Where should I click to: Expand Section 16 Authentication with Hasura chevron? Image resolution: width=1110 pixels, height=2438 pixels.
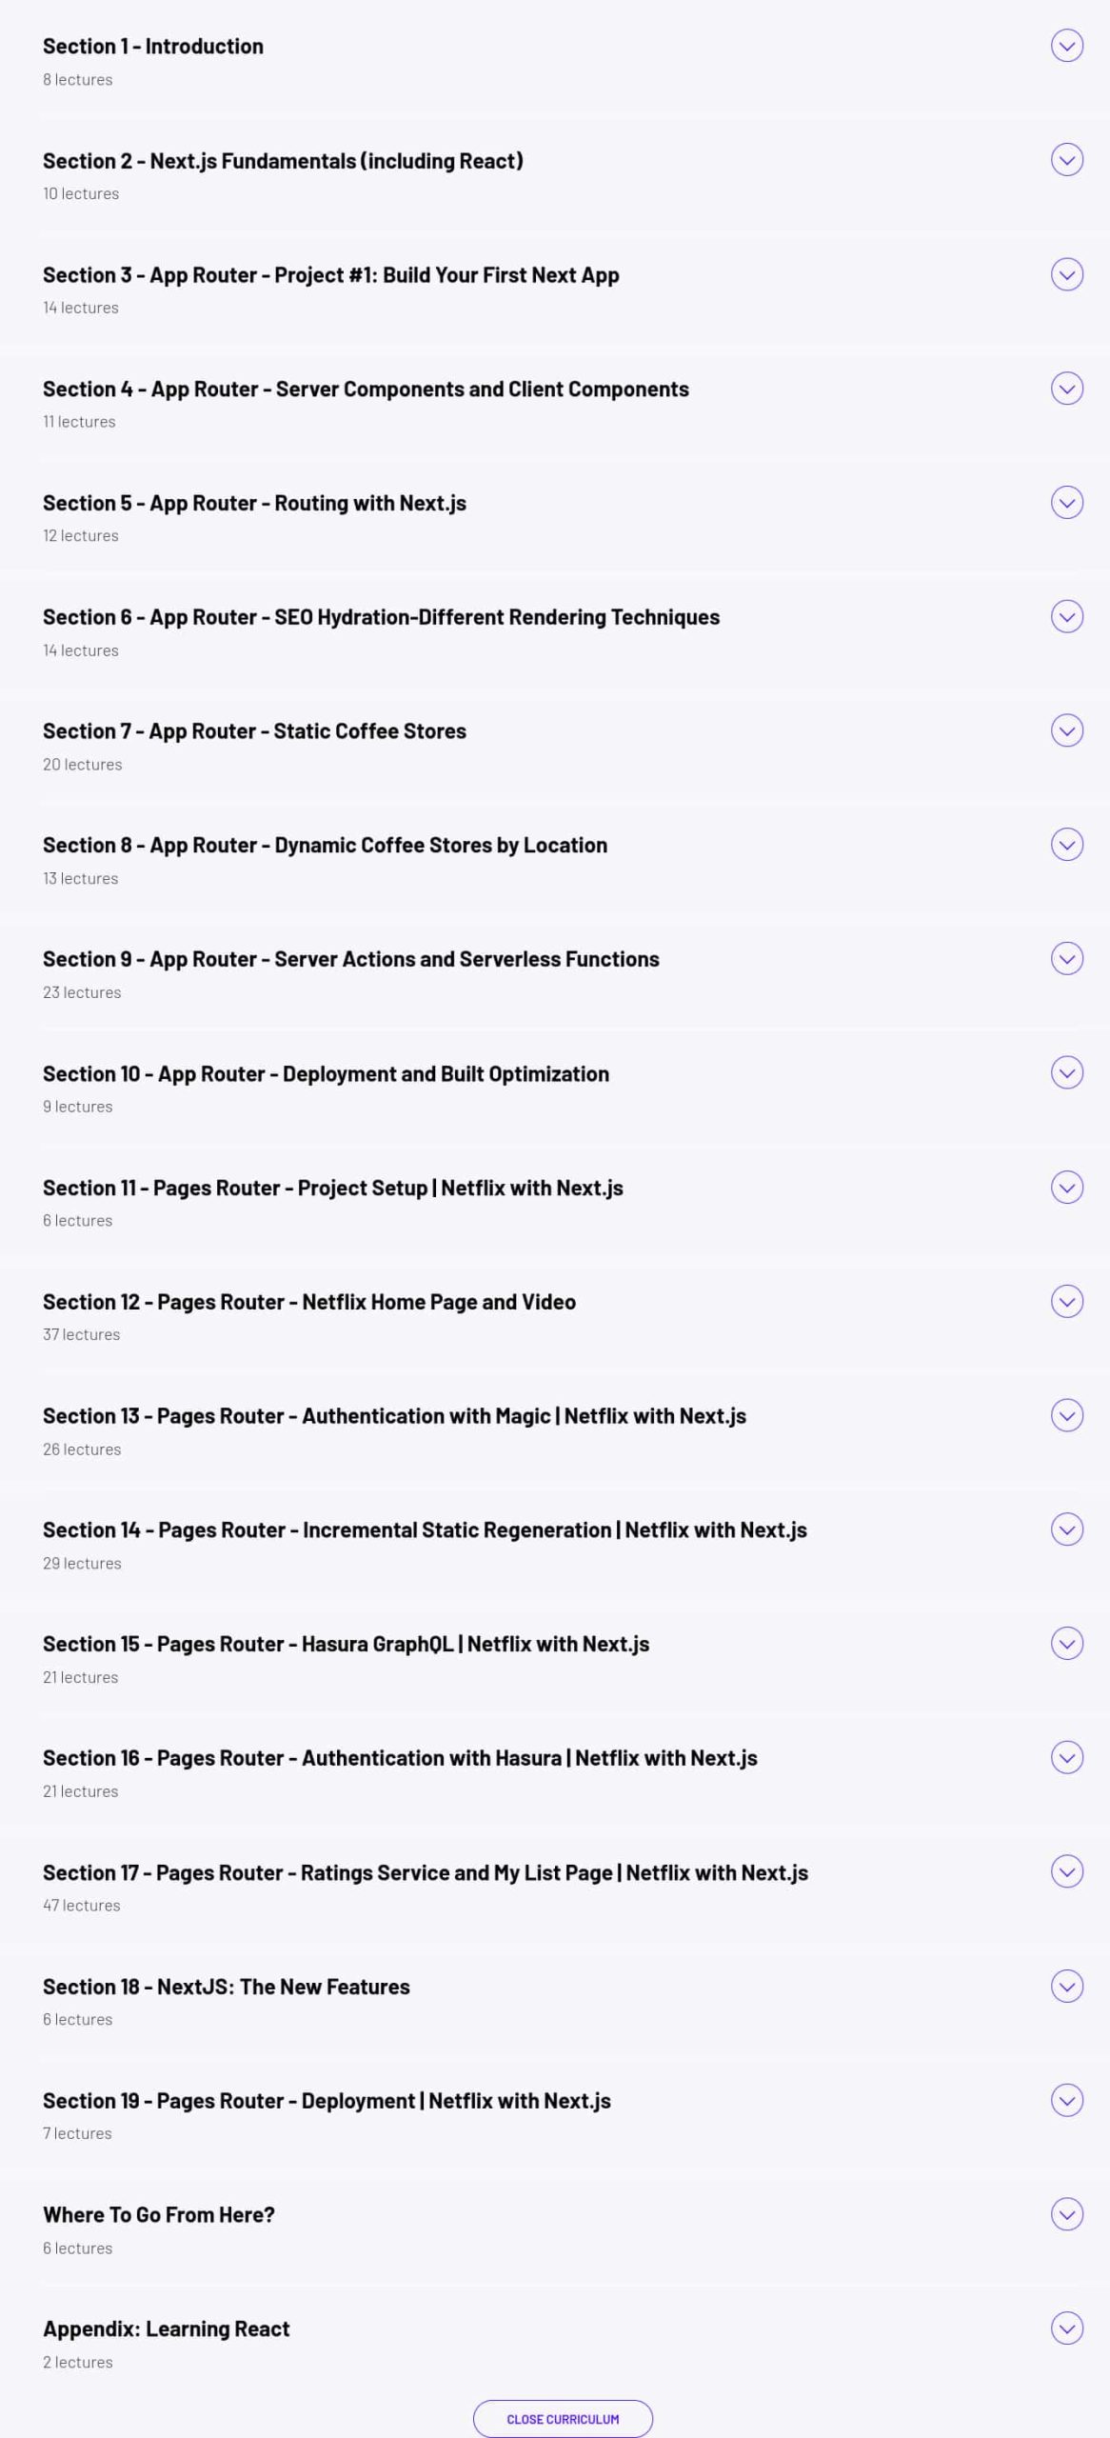(x=1066, y=1758)
